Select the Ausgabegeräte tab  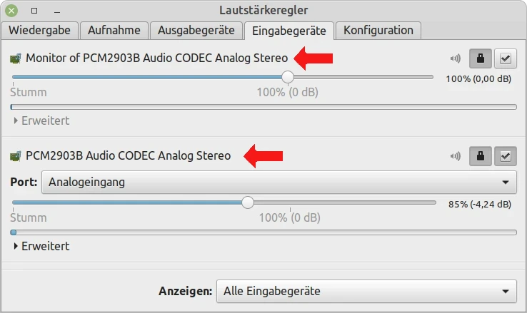pyautogui.click(x=197, y=31)
